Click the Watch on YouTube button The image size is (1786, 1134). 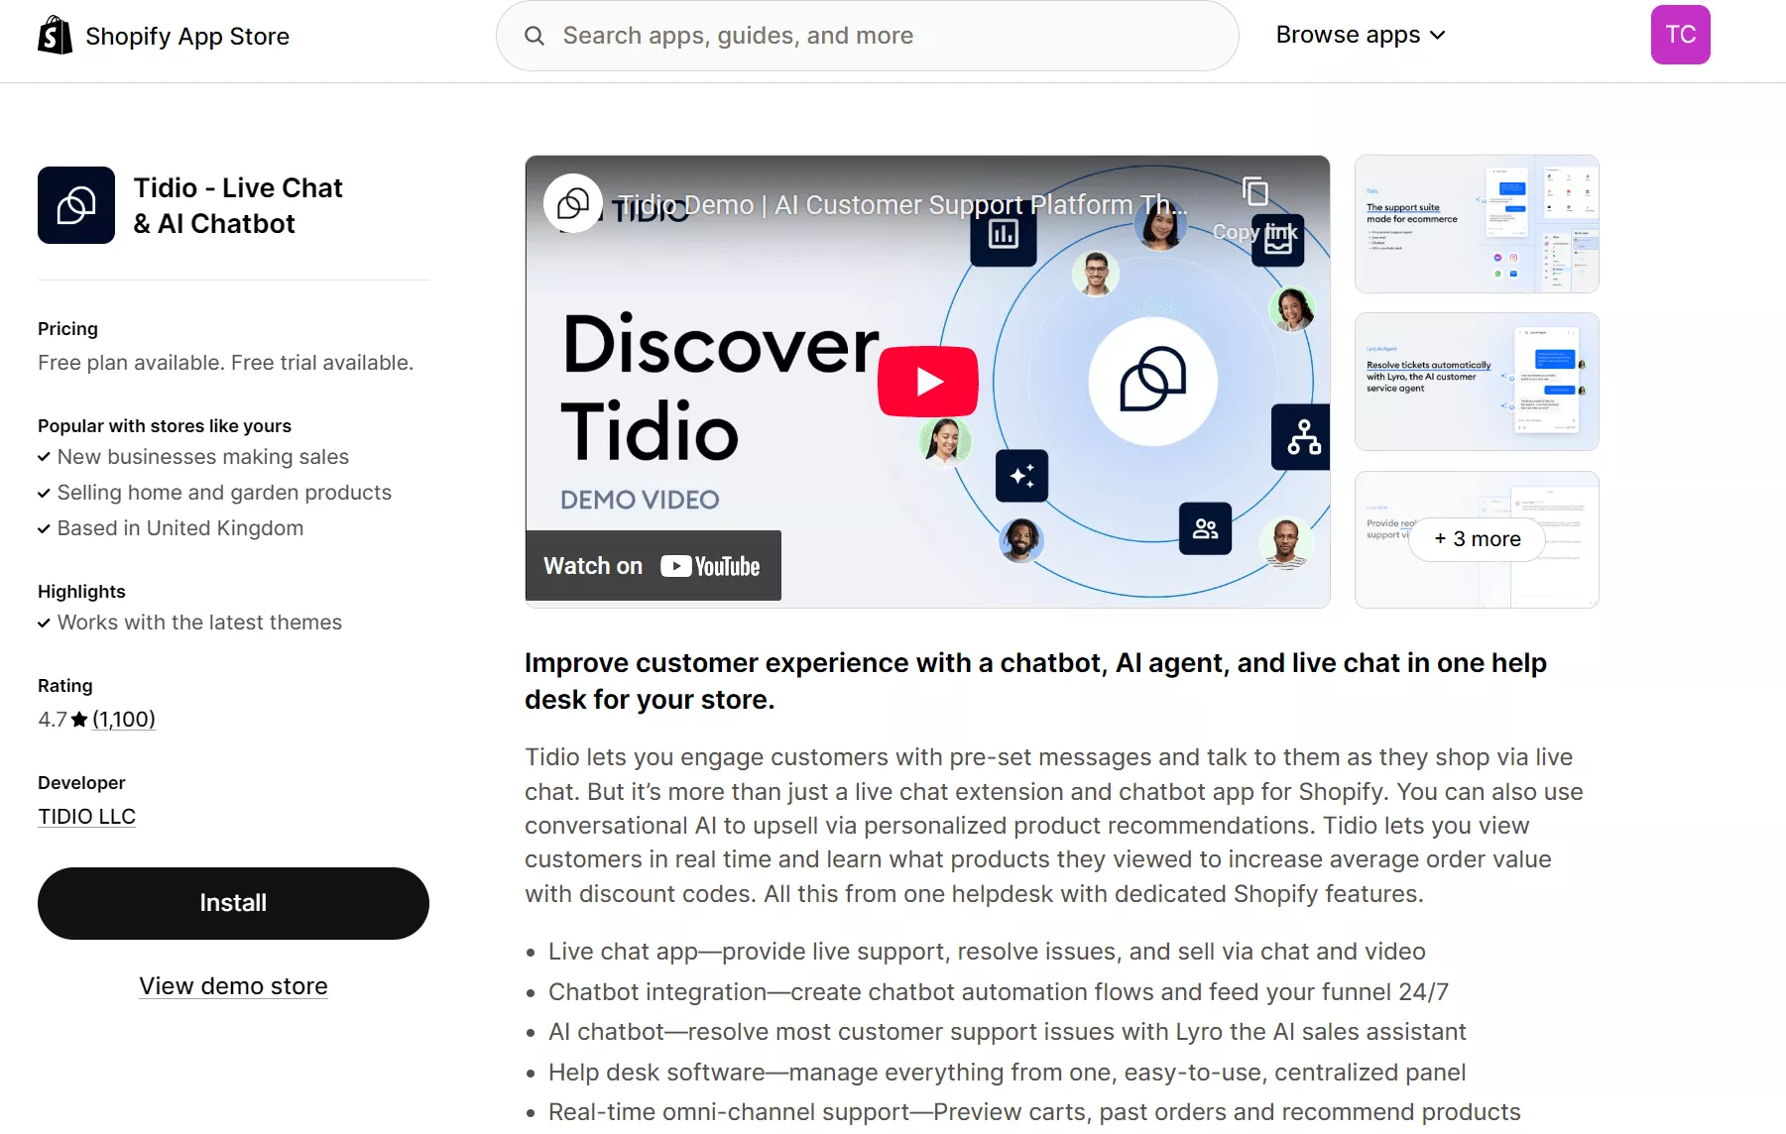[653, 565]
